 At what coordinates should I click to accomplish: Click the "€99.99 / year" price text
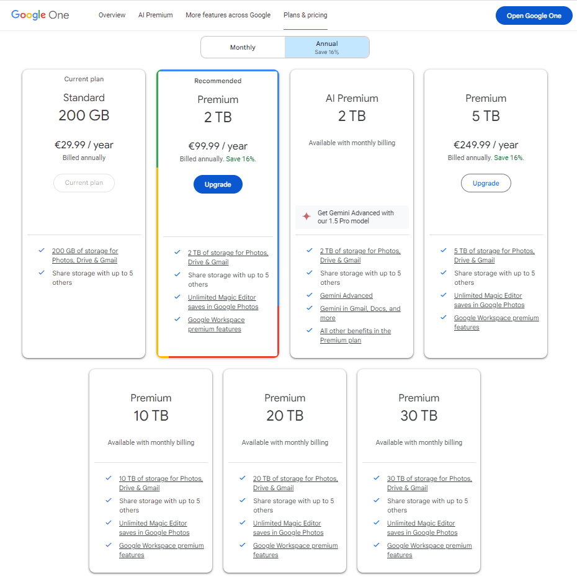click(x=218, y=146)
